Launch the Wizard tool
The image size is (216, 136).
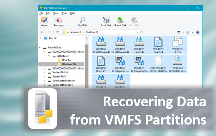(x=44, y=22)
